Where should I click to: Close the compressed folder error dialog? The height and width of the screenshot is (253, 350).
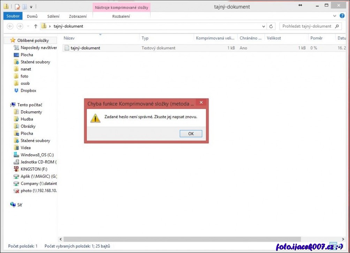[x=200, y=103]
